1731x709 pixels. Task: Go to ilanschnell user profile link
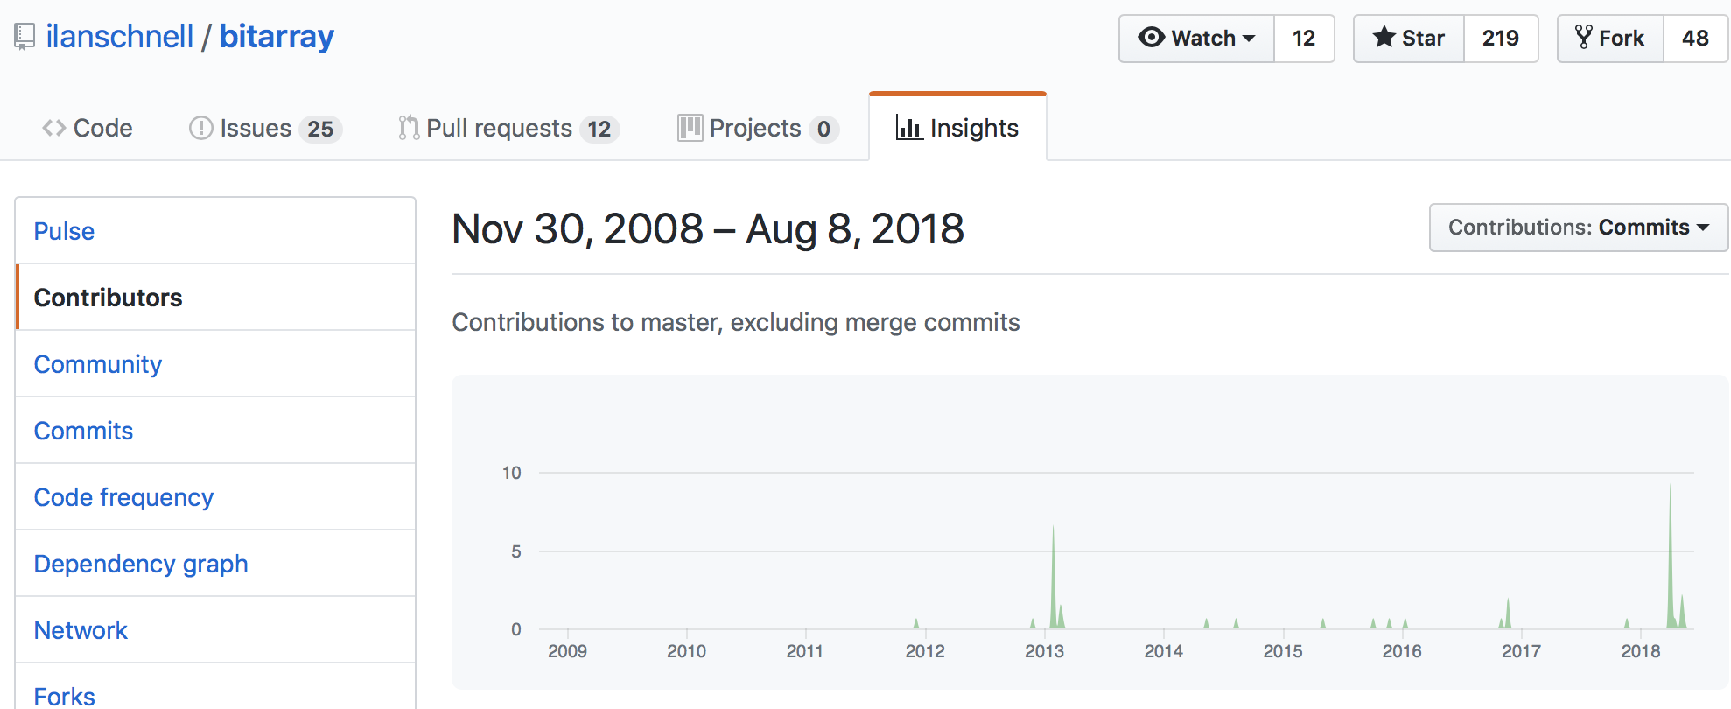120,37
